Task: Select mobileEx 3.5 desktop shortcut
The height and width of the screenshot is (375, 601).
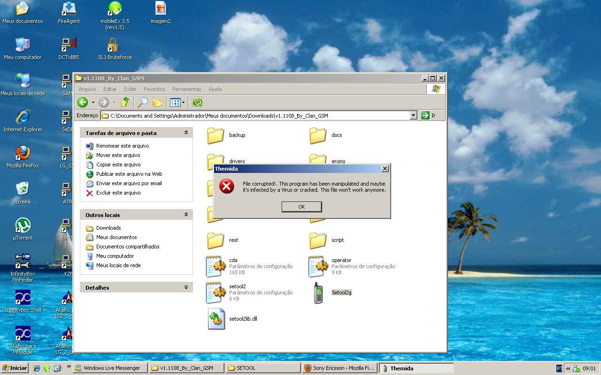Action: [x=115, y=15]
